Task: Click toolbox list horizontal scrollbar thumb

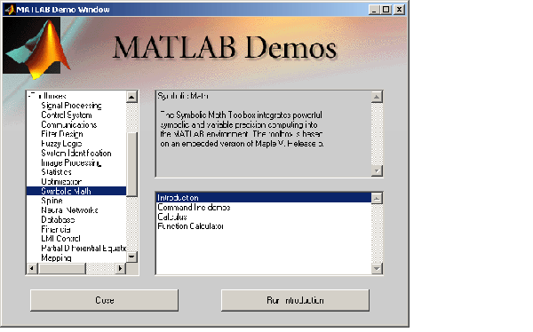Action: (62, 268)
